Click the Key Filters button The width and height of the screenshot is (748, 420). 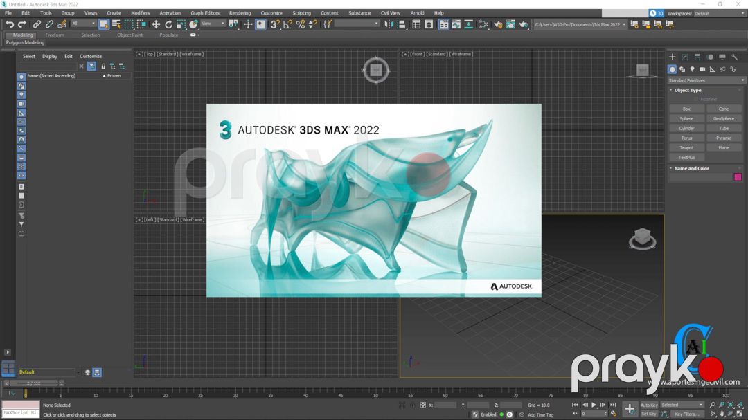(x=687, y=414)
